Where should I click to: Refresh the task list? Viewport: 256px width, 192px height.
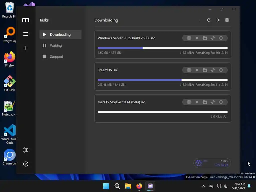[209, 20]
